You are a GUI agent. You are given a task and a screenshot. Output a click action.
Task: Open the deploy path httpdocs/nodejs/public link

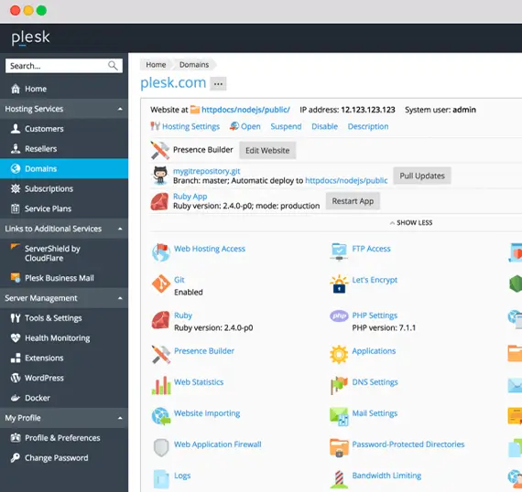click(346, 180)
